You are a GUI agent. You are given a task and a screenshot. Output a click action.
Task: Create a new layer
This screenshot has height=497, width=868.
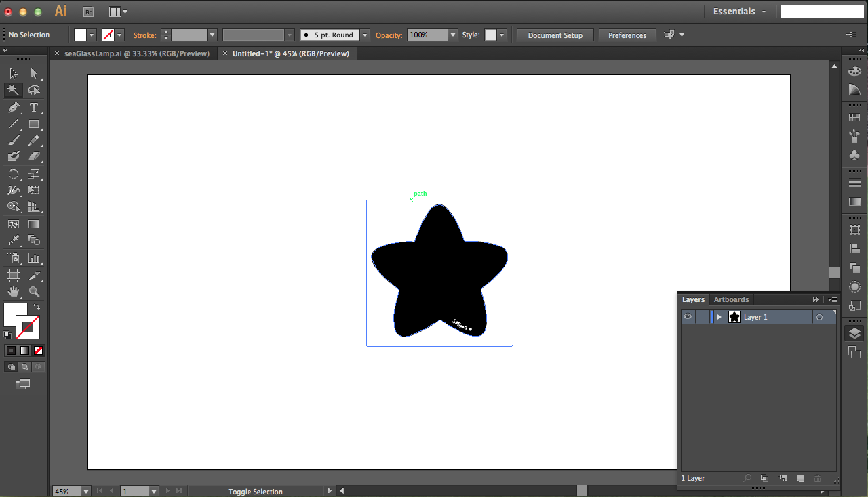point(800,478)
